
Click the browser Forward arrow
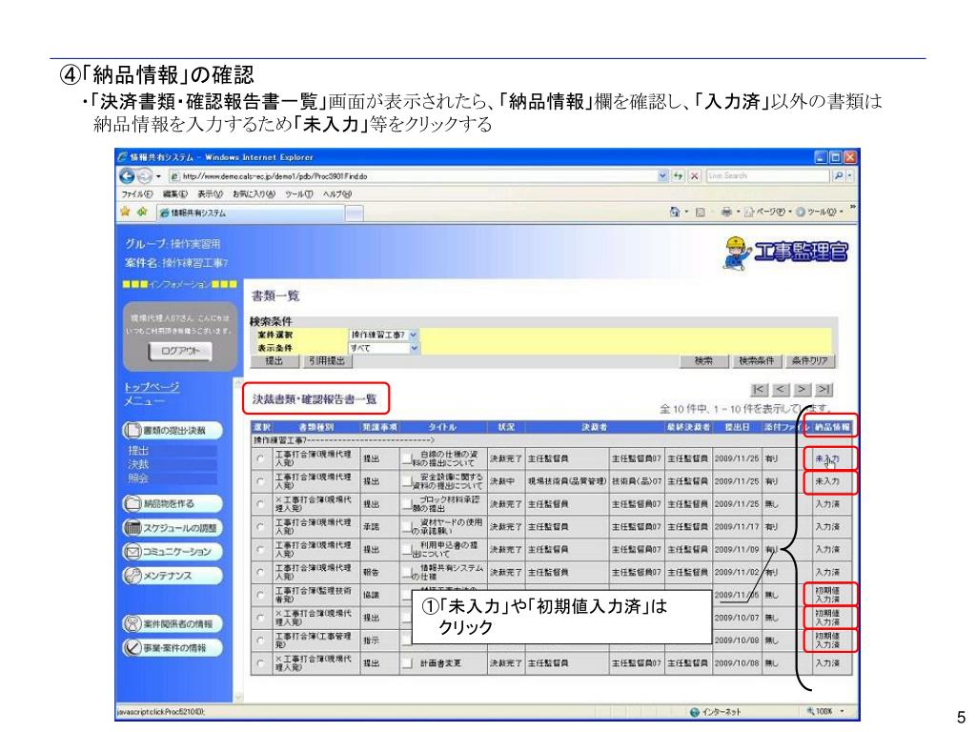(x=144, y=176)
